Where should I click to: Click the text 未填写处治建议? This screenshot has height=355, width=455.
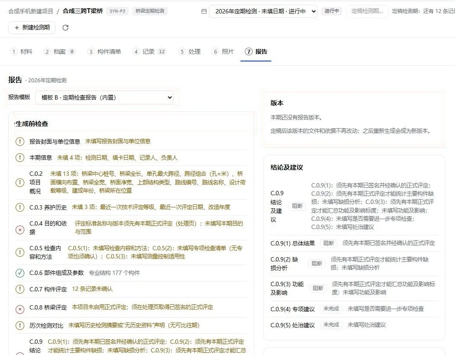click(x=367, y=325)
